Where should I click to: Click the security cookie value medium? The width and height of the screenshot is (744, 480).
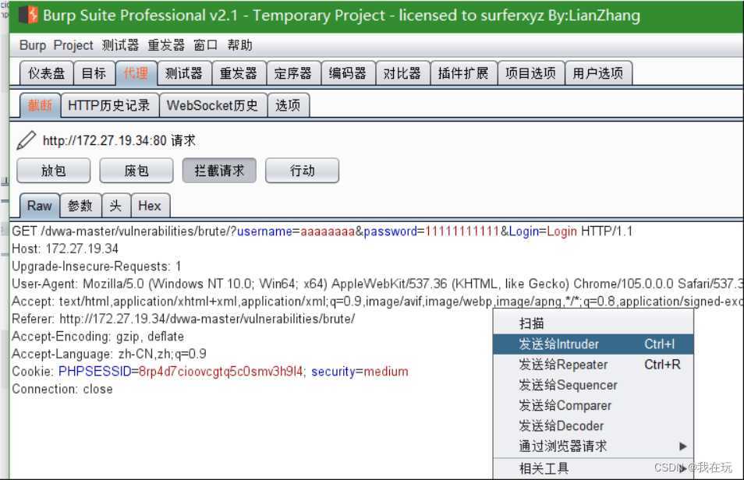[386, 372]
